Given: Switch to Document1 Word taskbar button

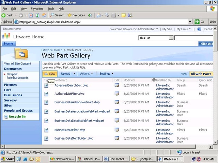Looking at the screenshot, I should [x=116, y=159].
